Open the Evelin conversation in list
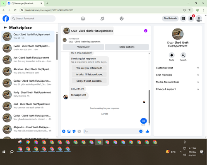The image size is (207, 165). (x=28, y=48)
